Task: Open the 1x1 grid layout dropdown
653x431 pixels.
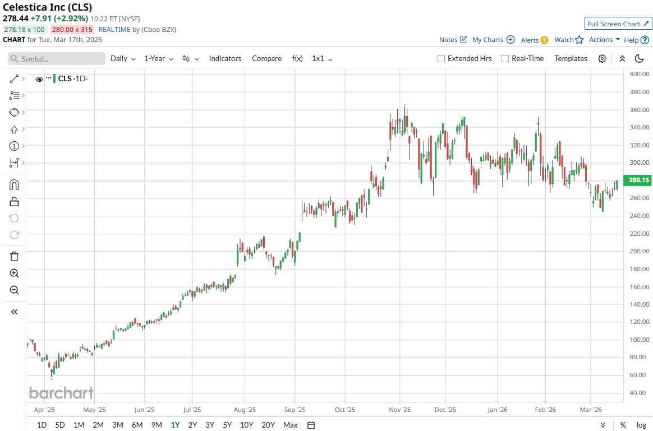Action: pyautogui.click(x=323, y=59)
